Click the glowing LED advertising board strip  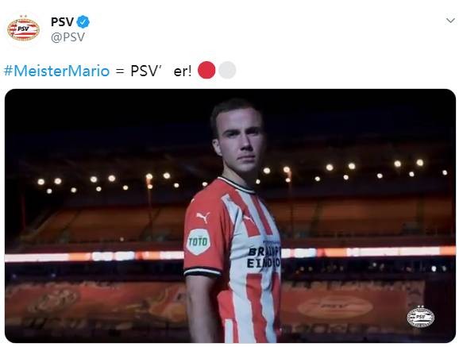[230, 254]
